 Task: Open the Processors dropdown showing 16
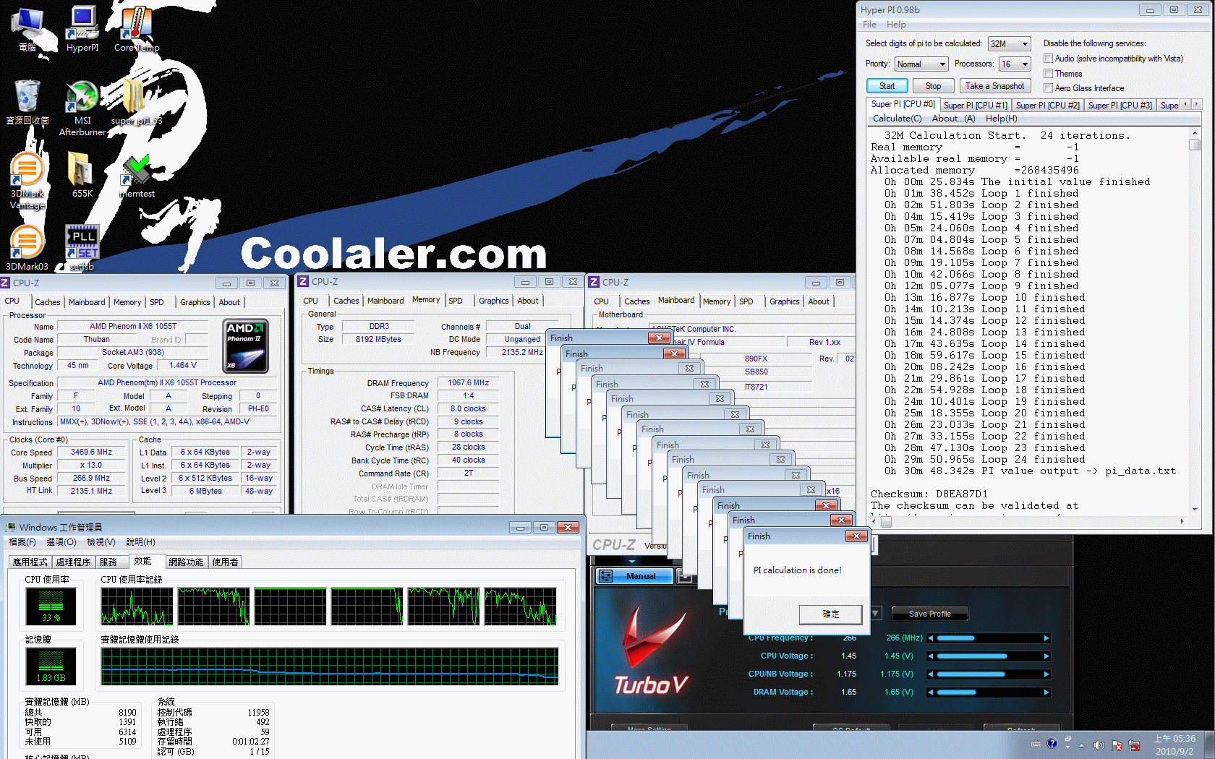tap(1015, 64)
